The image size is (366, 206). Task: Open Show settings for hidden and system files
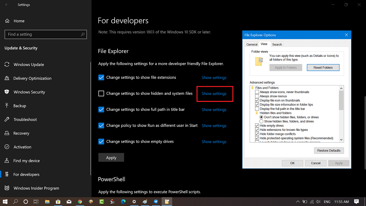214,93
